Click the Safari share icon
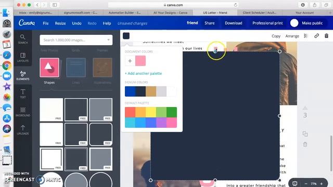The width and height of the screenshot is (333, 187). pos(314,5)
